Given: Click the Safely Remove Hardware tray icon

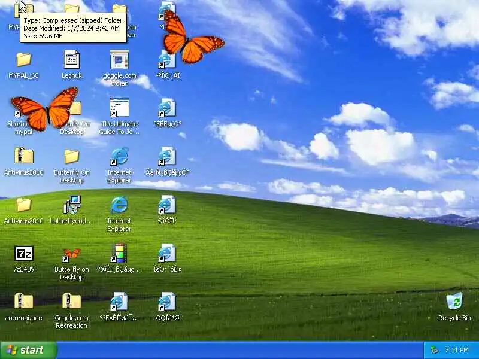Looking at the screenshot, I should point(435,350).
